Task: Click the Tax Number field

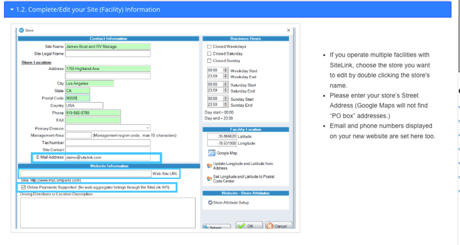Action: pyautogui.click(x=108, y=143)
